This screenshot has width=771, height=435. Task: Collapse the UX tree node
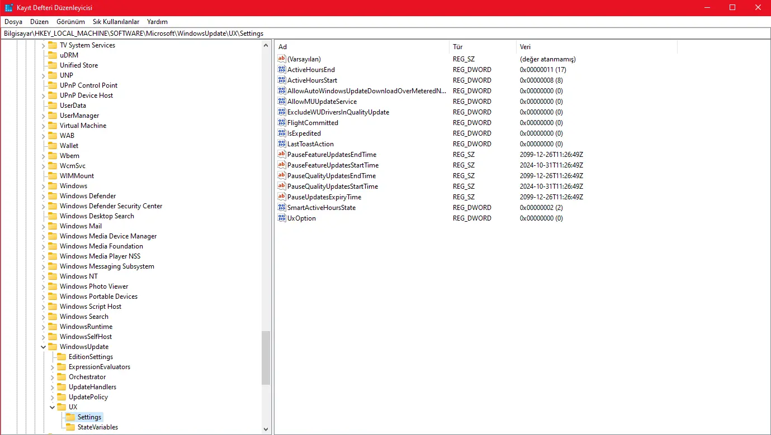coord(53,407)
